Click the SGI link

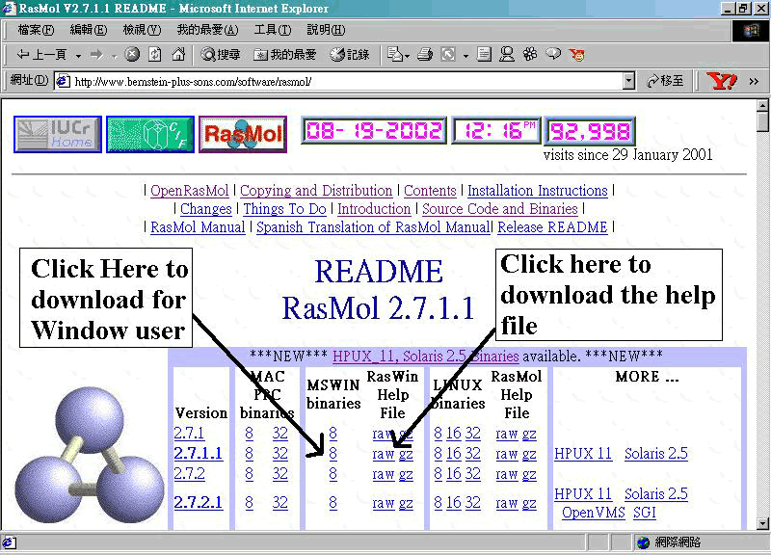tap(645, 513)
